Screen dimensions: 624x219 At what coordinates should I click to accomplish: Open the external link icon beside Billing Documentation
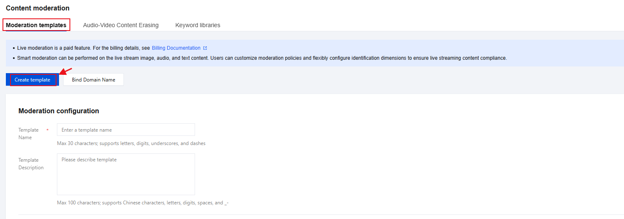click(205, 48)
